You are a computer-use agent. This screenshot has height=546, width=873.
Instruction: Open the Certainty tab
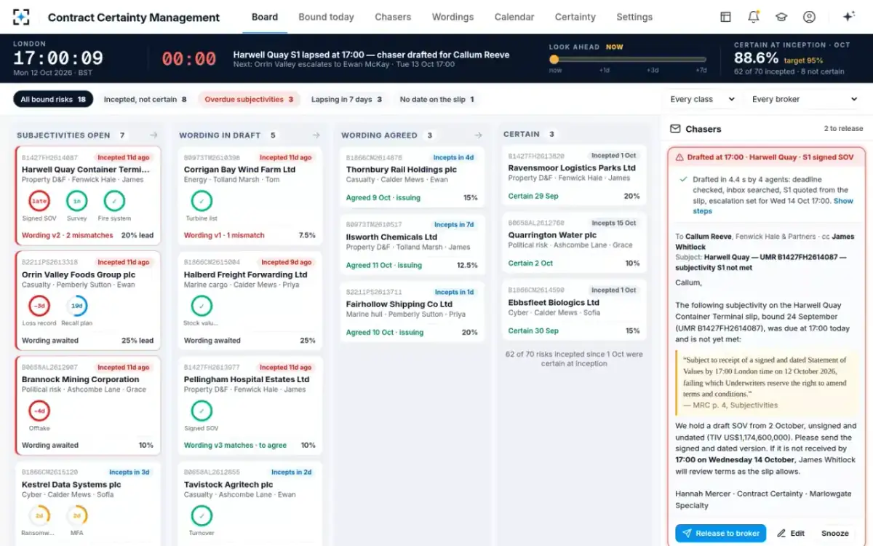click(x=575, y=17)
